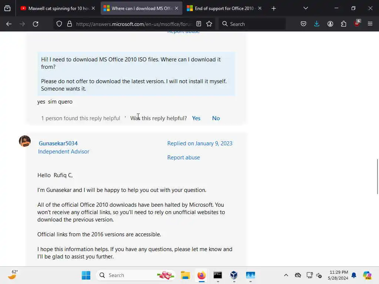This screenshot has width=379, height=284.
Task: Select the Where can I download MS Office tab
Action: click(141, 9)
